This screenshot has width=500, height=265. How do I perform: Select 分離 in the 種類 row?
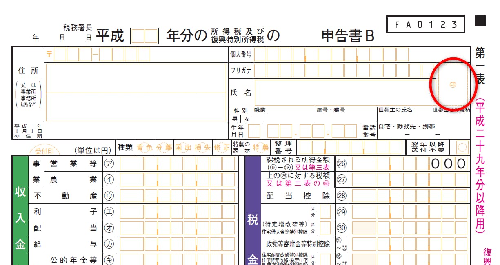click(x=164, y=148)
